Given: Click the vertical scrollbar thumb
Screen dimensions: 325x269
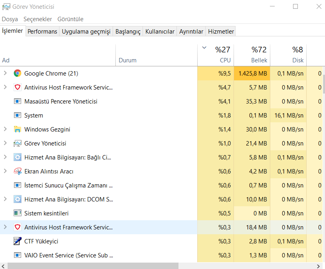Looking at the screenshot, I should 324,84.
